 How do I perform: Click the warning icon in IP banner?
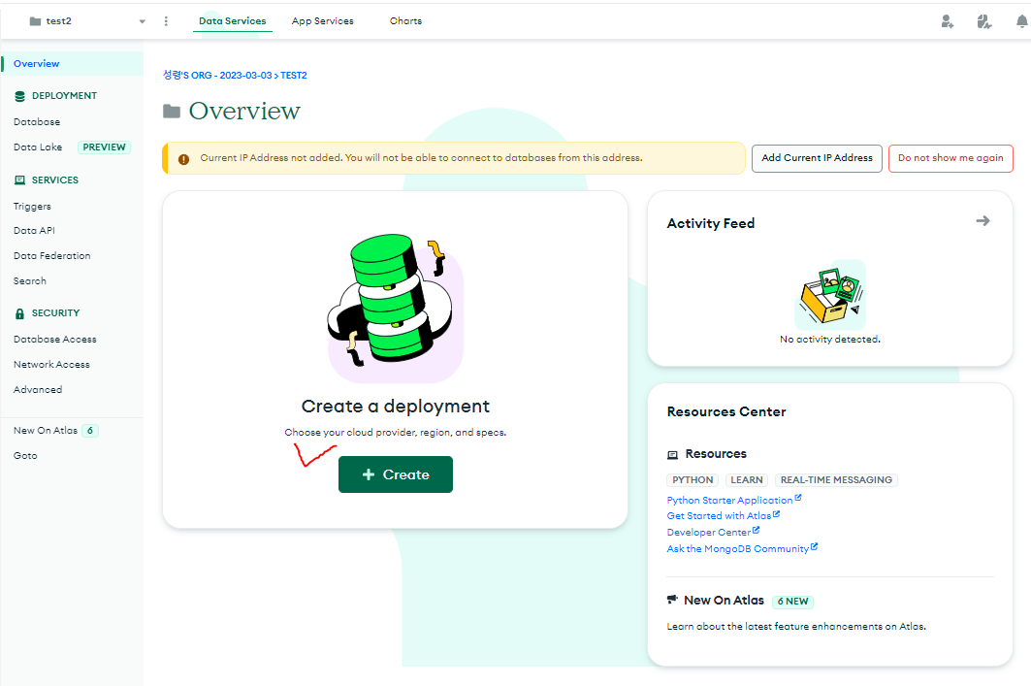[183, 159]
